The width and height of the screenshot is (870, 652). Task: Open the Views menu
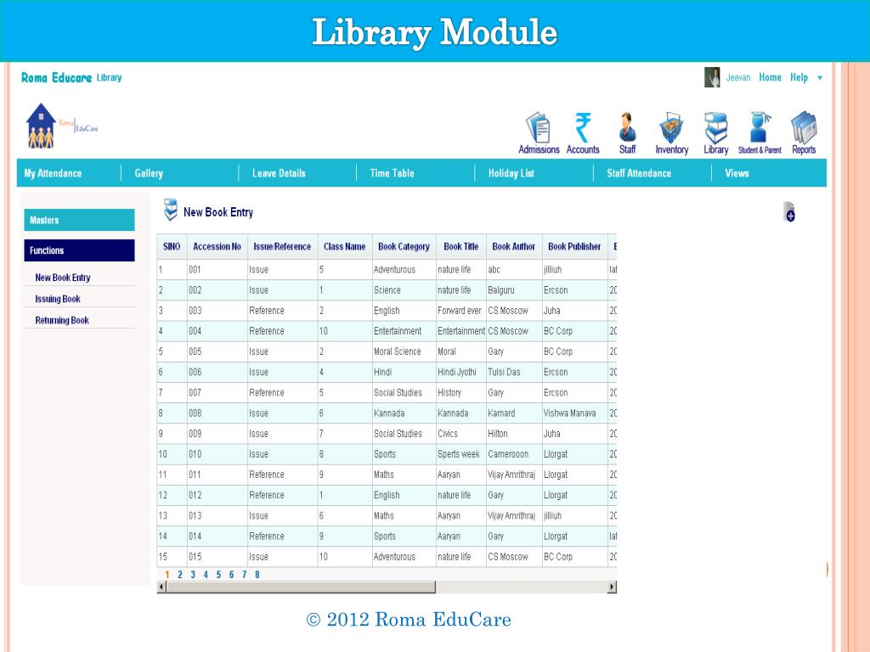(737, 173)
